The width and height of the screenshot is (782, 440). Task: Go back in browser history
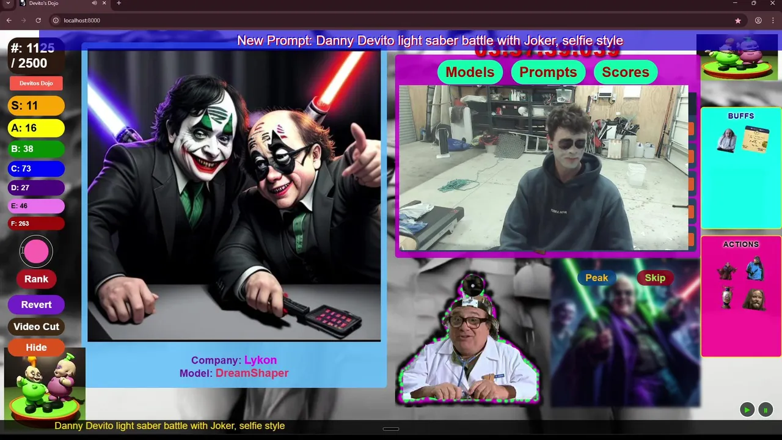(9, 20)
